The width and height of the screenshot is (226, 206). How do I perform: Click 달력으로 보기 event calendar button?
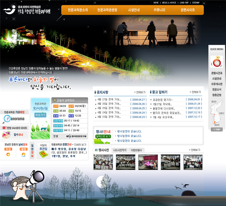[x=103, y=136]
